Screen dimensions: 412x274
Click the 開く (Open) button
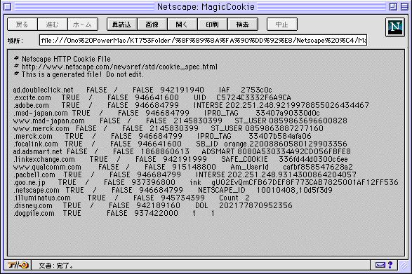tap(182, 25)
